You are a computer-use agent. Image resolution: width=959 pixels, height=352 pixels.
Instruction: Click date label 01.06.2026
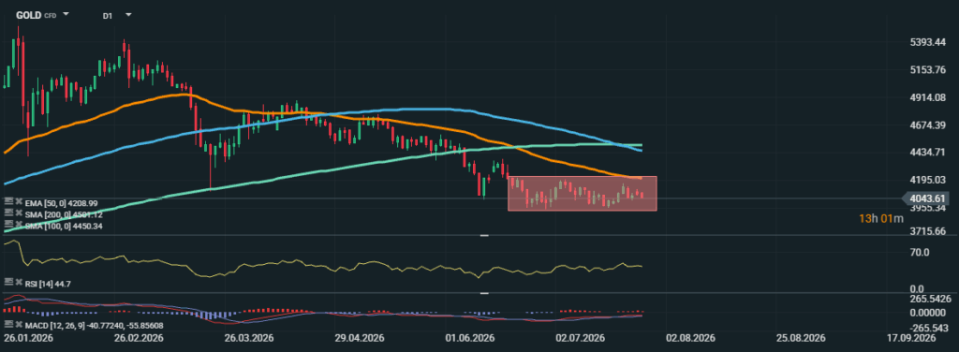click(470, 337)
